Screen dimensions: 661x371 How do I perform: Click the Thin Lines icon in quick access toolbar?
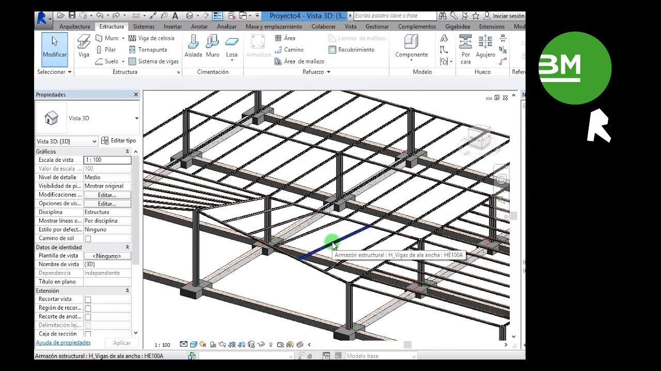click(x=217, y=16)
